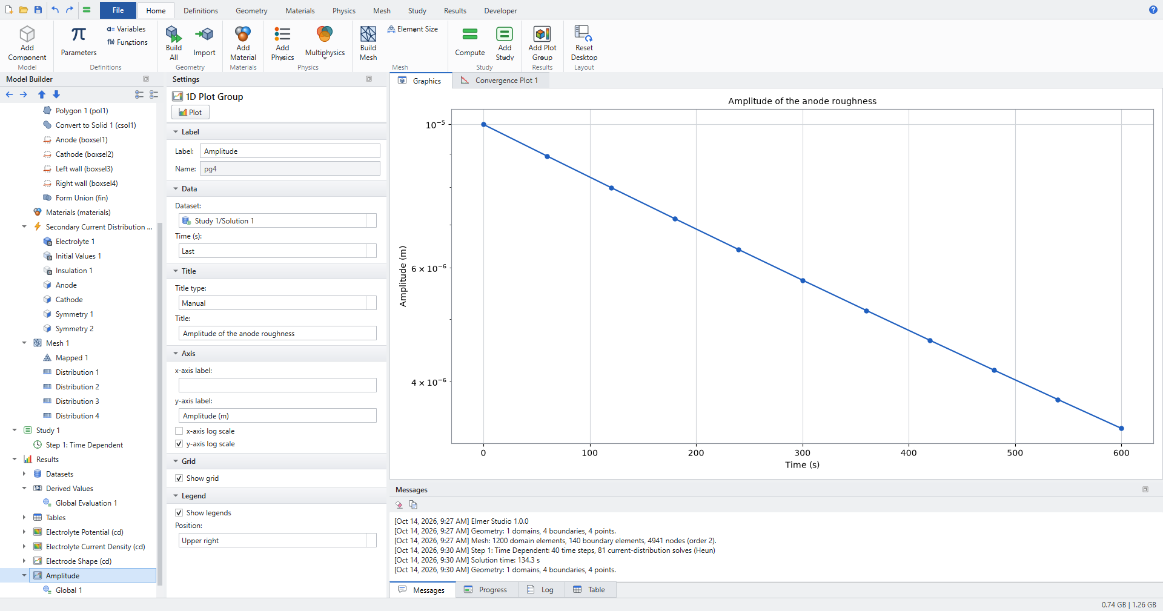1163x611 pixels.
Task: Click the Element Size button
Action: [x=413, y=29]
